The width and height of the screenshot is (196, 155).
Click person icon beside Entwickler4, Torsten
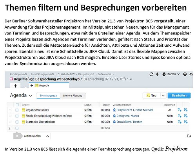pyautogui.click(x=114, y=122)
